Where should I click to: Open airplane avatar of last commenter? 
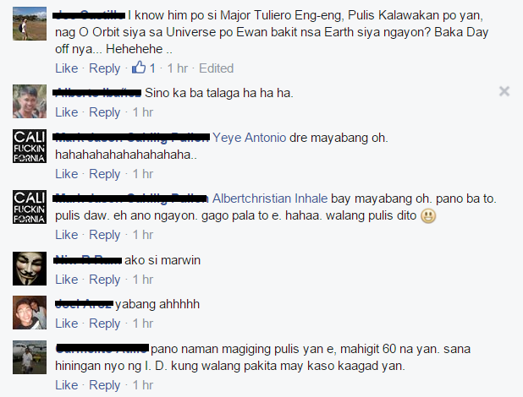30,357
